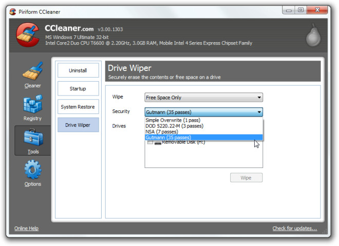Open the System Restore tab
This screenshot has height=246, width=339.
point(78,107)
